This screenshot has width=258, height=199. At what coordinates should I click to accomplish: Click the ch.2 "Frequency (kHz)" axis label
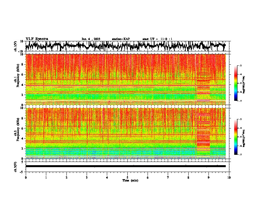click(18, 129)
